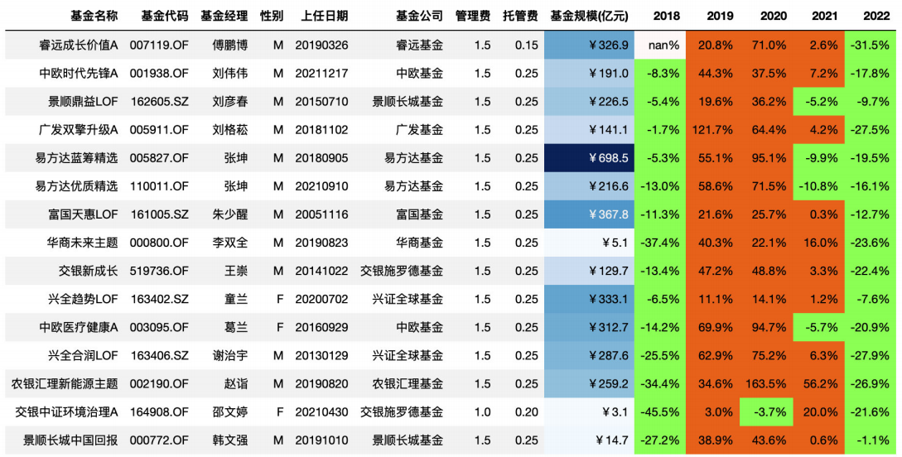This screenshot has height=457, width=902.
Task: Click manager name 朱少醒
Action: point(230,214)
